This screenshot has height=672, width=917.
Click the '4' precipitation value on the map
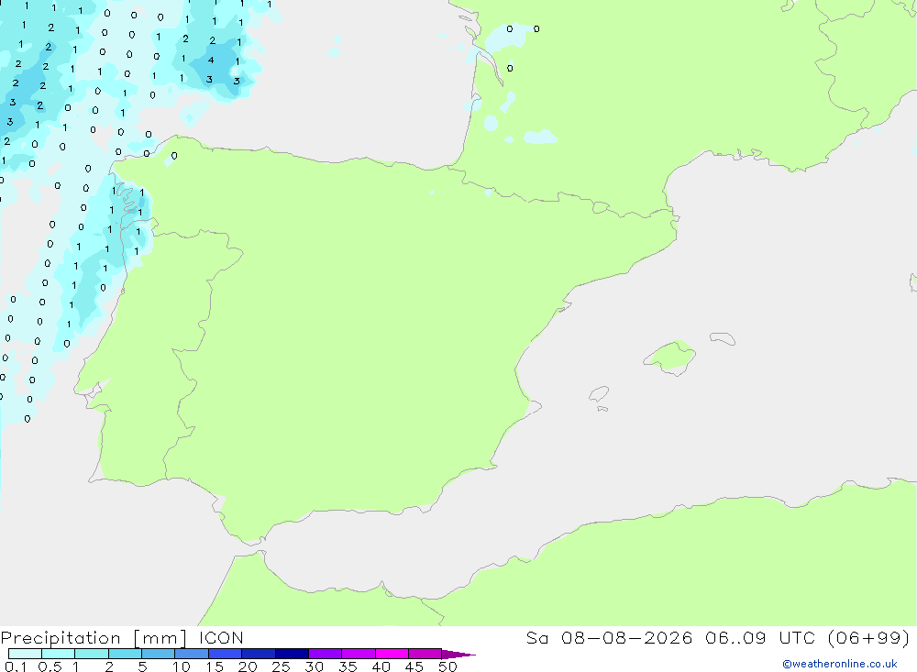click(x=211, y=61)
